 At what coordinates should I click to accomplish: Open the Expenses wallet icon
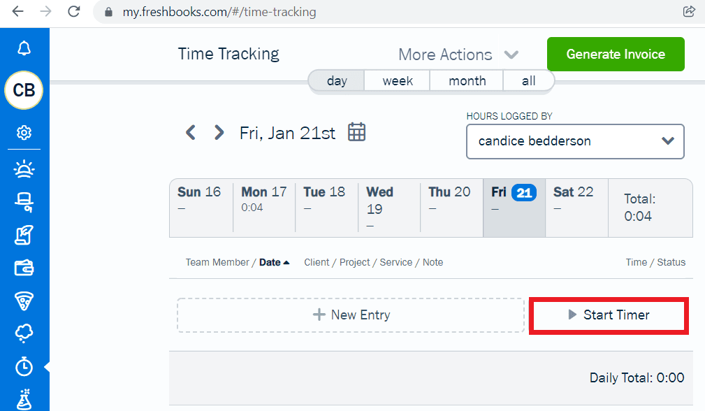[x=24, y=268]
